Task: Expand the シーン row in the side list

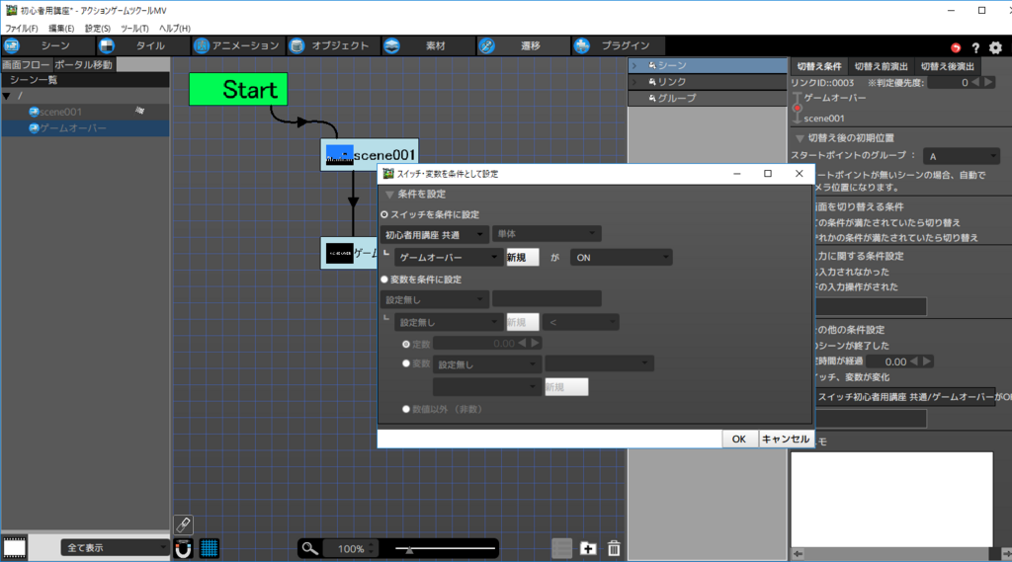Action: pos(633,65)
